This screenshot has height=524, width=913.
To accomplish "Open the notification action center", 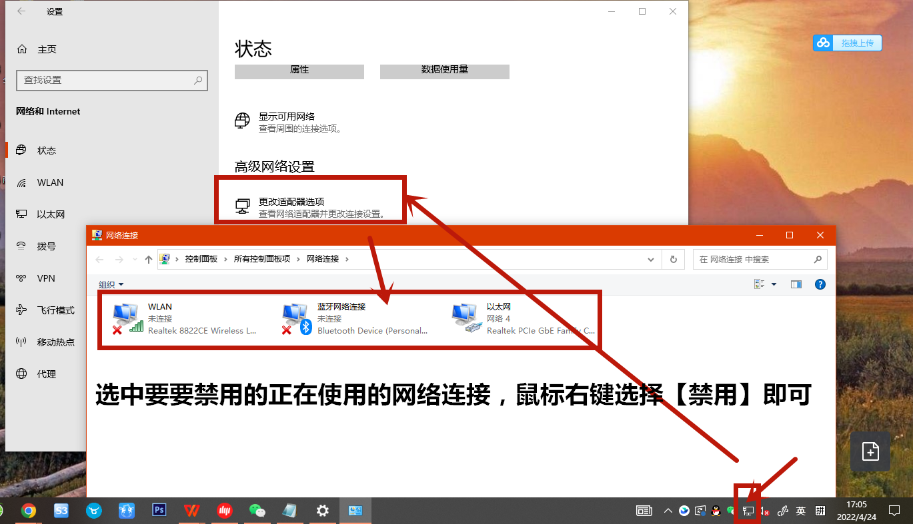I will (895, 511).
